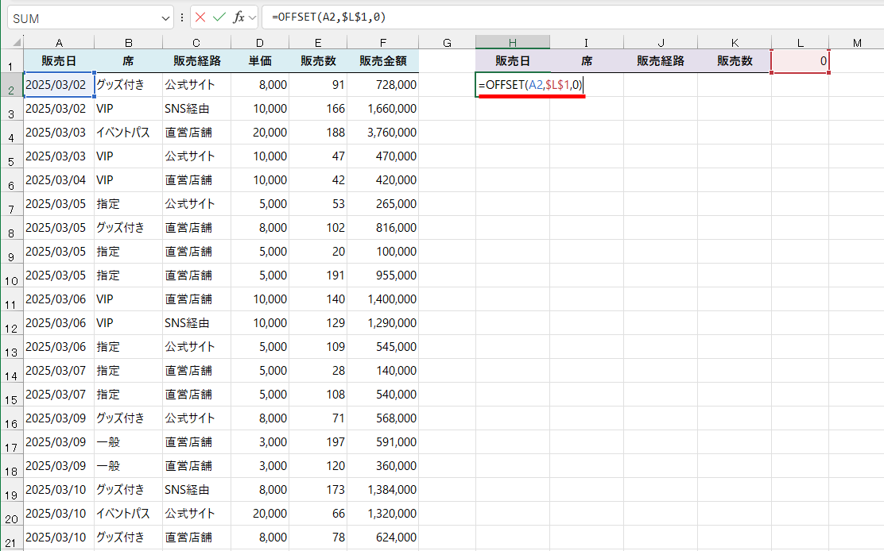Click the Select All triangle above row 1
This screenshot has width=884, height=551.
point(11,40)
